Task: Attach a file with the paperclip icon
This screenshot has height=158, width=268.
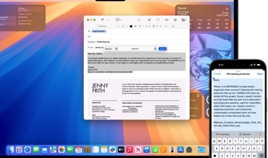Action: 149,20
